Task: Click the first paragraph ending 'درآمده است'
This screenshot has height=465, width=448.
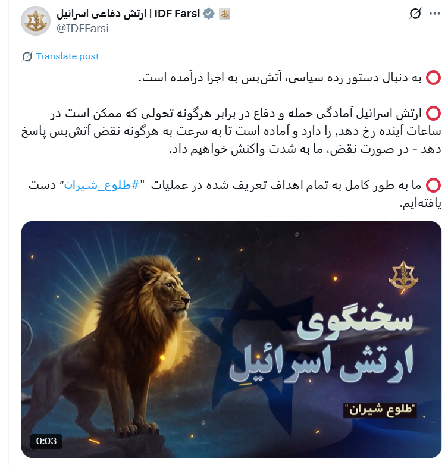Action: [x=280, y=78]
